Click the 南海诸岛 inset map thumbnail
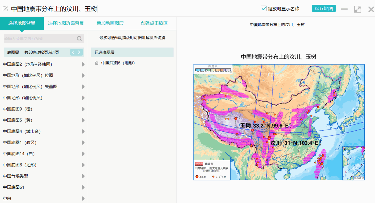The width and height of the screenshot is (375, 203). pos(353,163)
